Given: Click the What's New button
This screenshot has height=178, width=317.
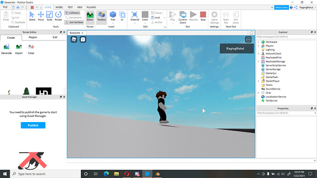Looking at the screenshot, I should pyautogui.click(x=282, y=7).
